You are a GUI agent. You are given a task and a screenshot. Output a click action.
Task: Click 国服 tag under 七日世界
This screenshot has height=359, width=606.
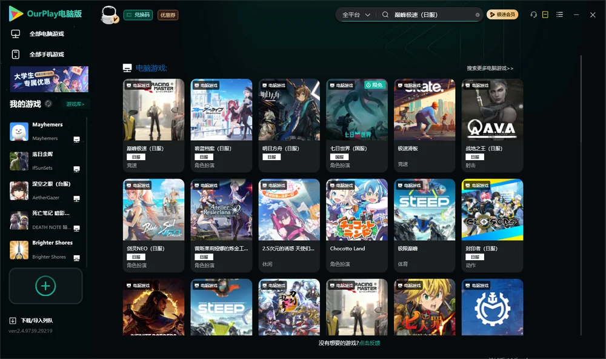(x=339, y=157)
